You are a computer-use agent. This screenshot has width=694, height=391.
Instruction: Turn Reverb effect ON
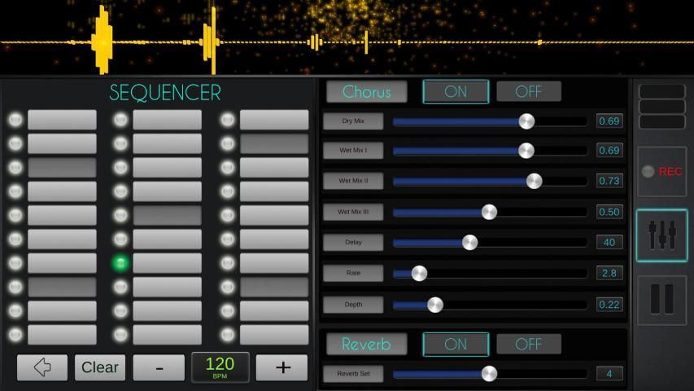pyautogui.click(x=456, y=345)
